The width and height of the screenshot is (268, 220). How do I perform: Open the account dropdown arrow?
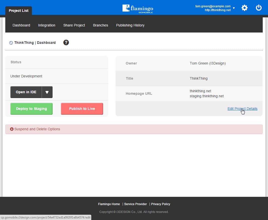click(x=234, y=8)
